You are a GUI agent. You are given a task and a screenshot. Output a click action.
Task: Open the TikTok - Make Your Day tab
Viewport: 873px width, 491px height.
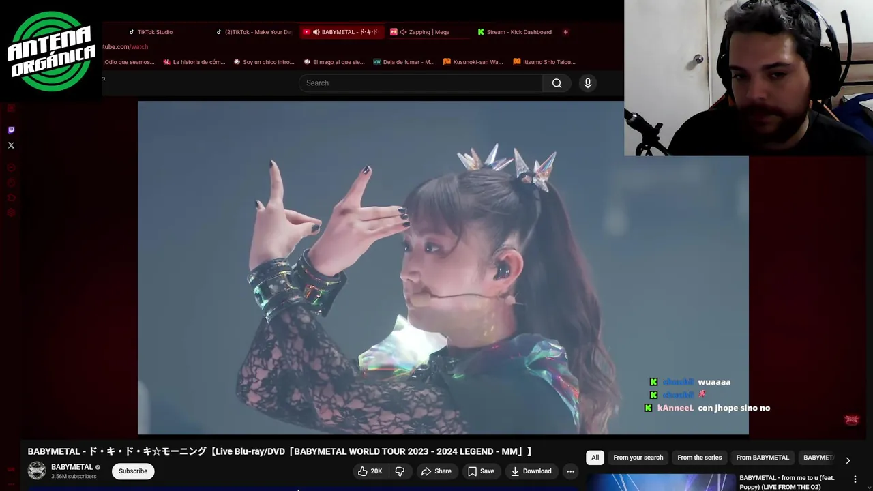[254, 32]
